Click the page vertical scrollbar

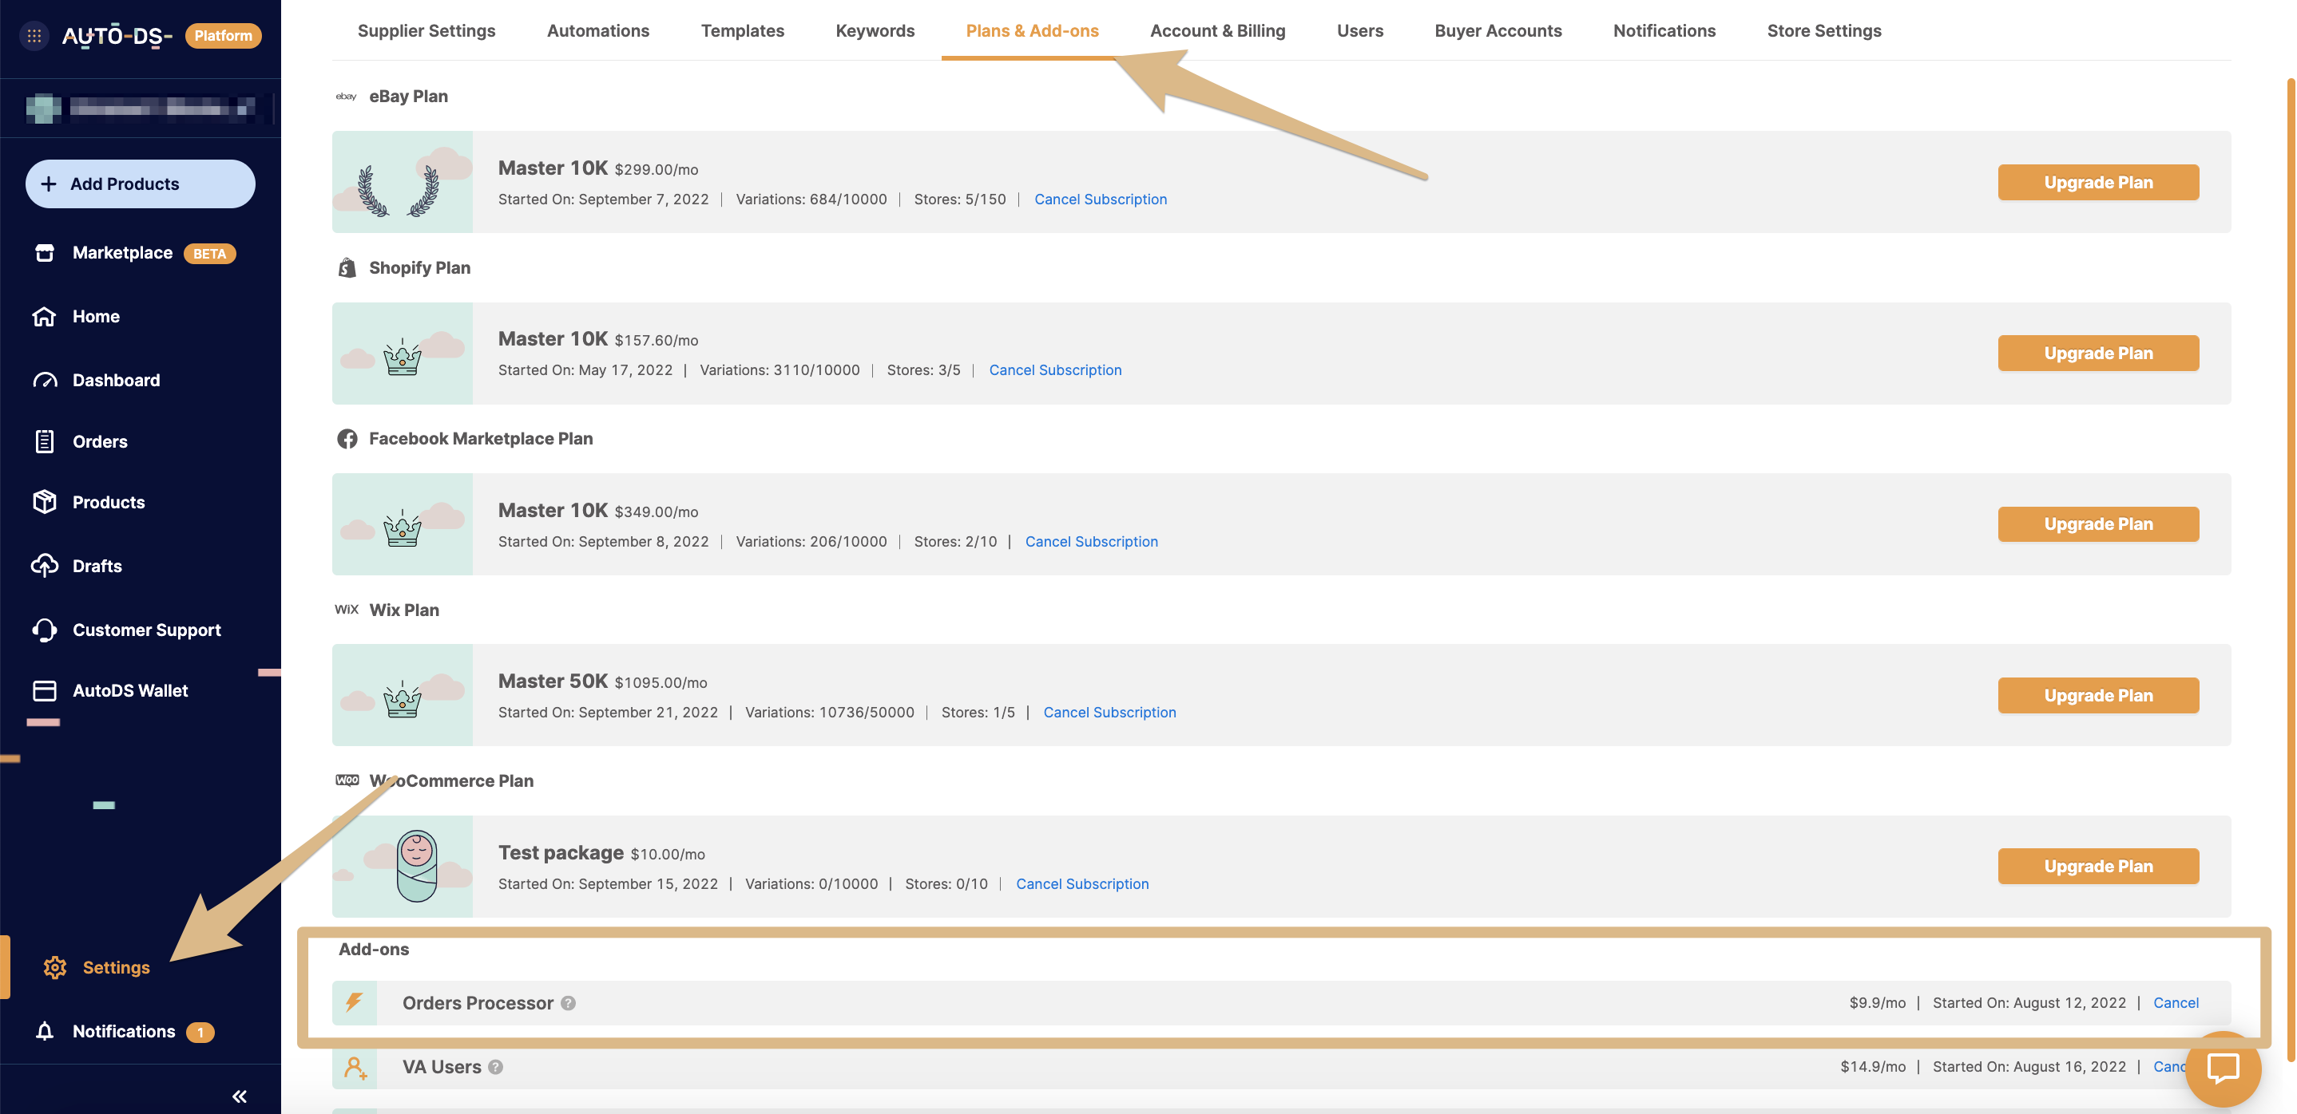coord(2291,571)
